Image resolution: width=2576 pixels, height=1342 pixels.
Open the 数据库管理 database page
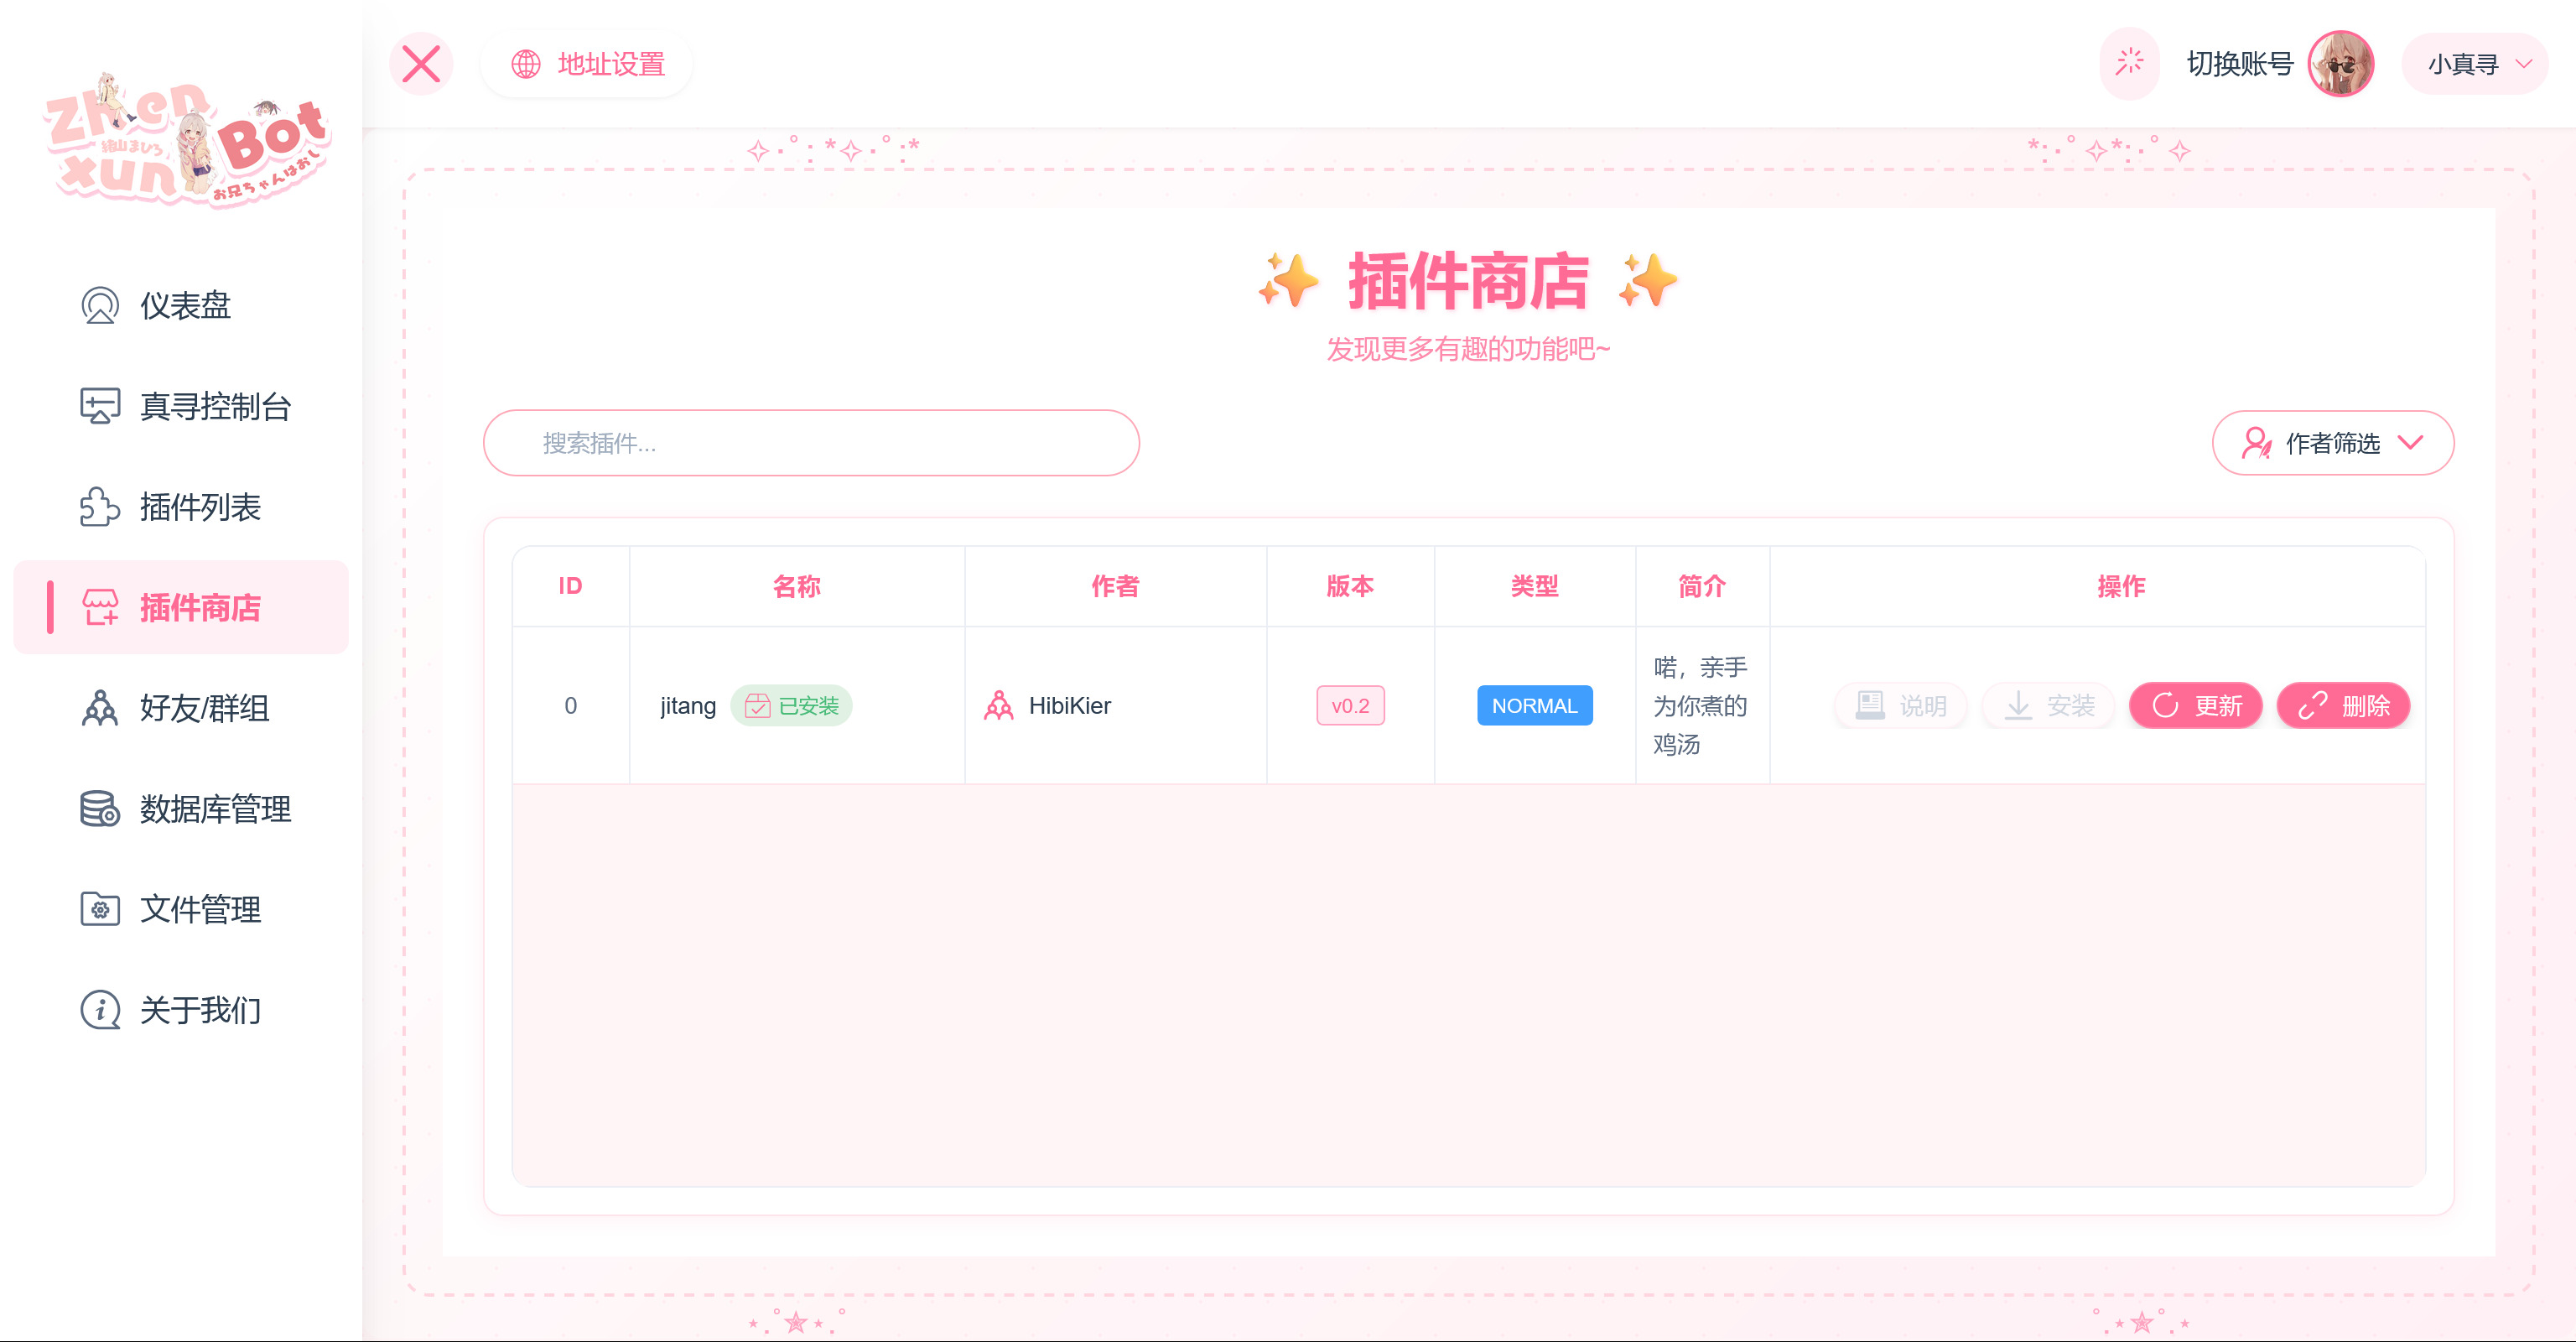[215, 809]
